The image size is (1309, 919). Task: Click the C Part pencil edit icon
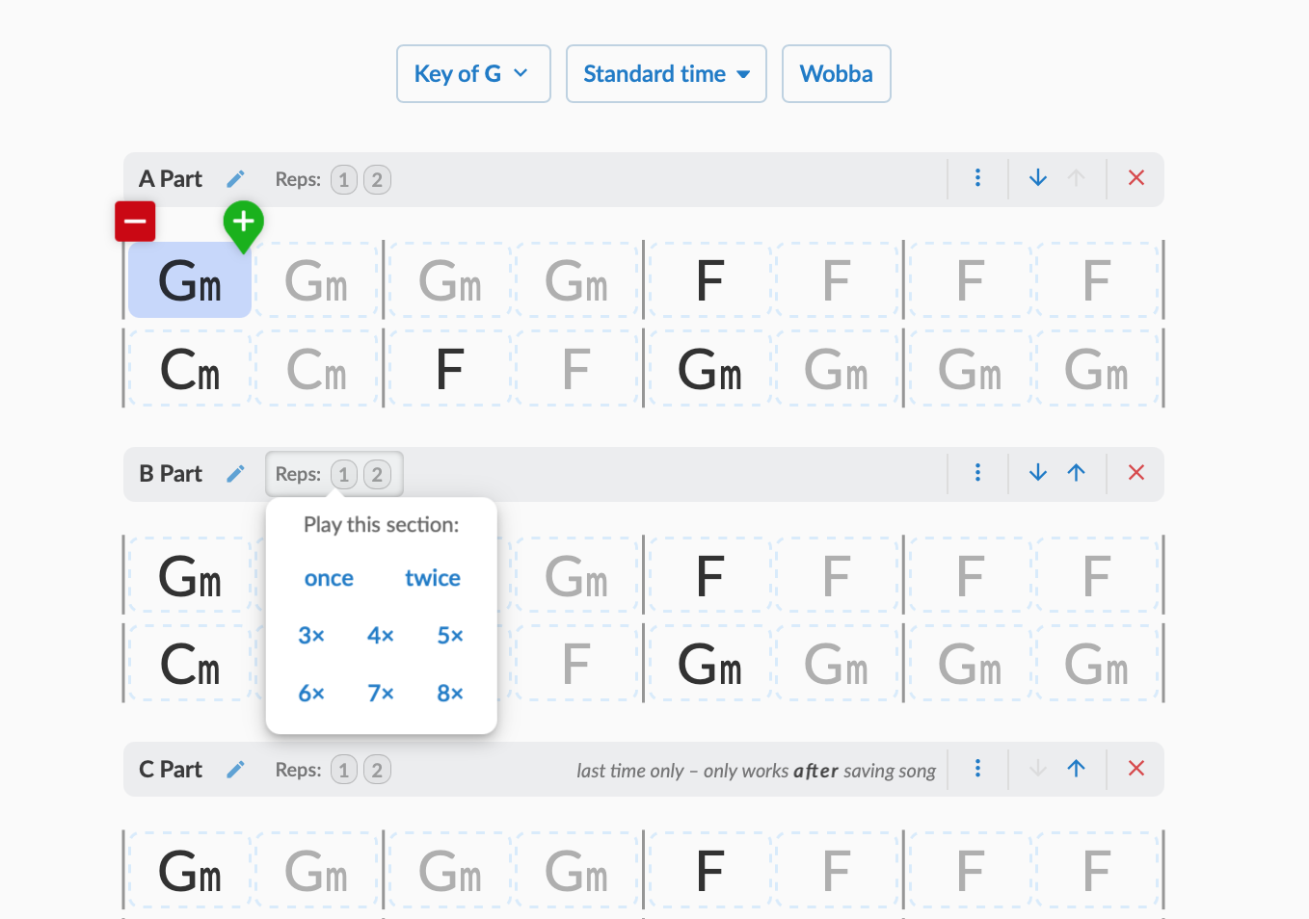(x=235, y=770)
